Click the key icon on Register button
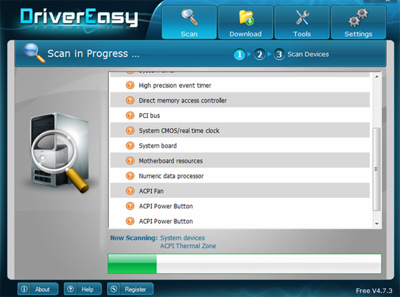The width and height of the screenshot is (400, 297). pyautogui.click(x=114, y=289)
